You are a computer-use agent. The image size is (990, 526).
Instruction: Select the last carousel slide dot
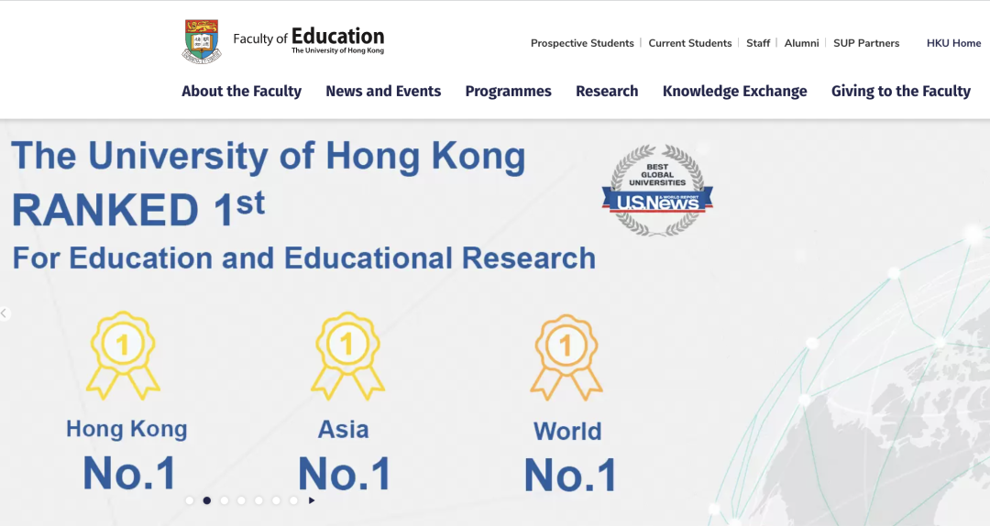pyautogui.click(x=293, y=500)
